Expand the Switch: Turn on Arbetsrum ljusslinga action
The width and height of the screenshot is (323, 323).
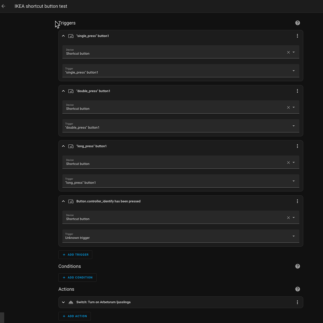[63, 302]
